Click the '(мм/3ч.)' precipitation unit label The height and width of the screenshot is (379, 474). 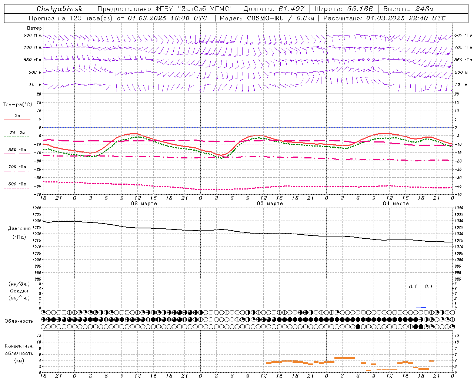(19, 284)
